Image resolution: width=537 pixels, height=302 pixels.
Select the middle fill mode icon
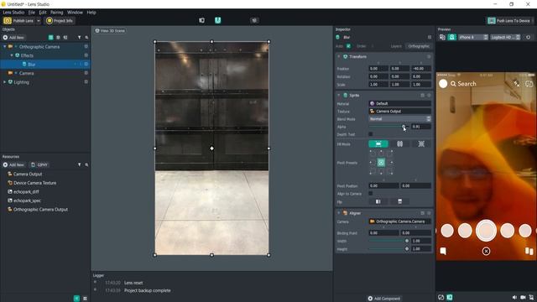click(x=399, y=143)
